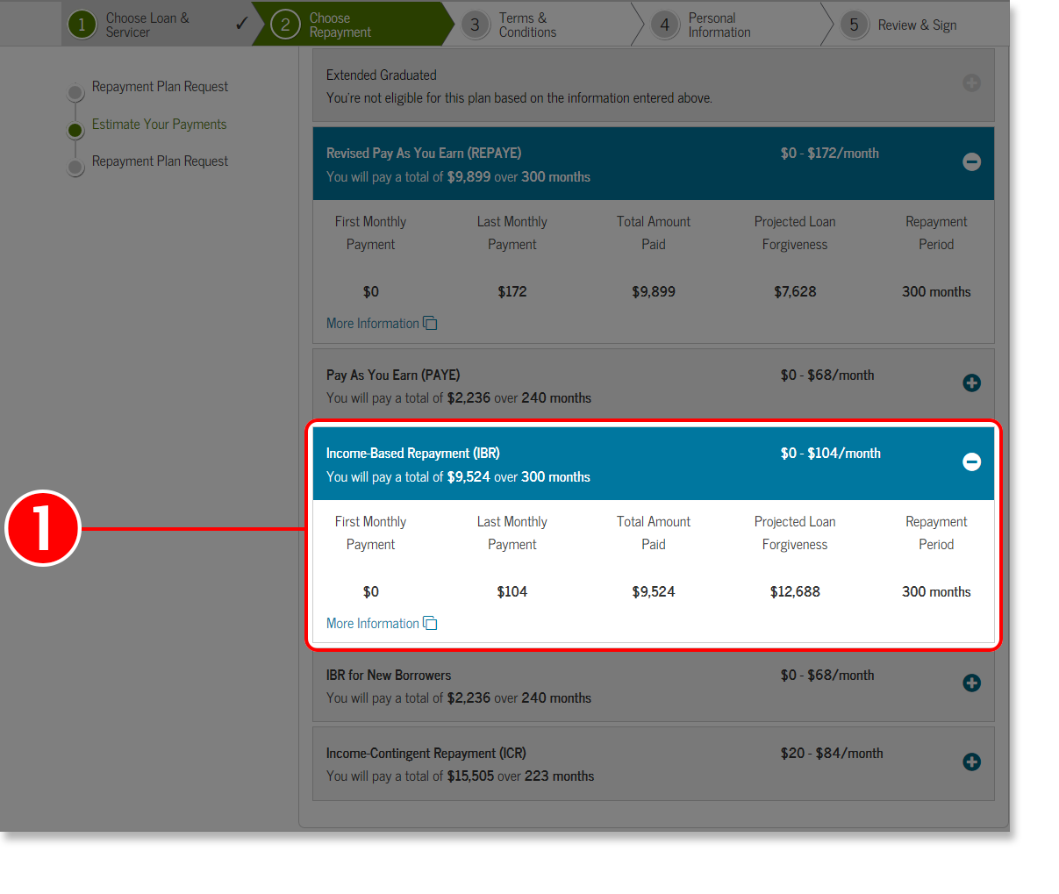
Task: Click Pay As You Earn (PAYE) plan title
Action: coord(393,375)
